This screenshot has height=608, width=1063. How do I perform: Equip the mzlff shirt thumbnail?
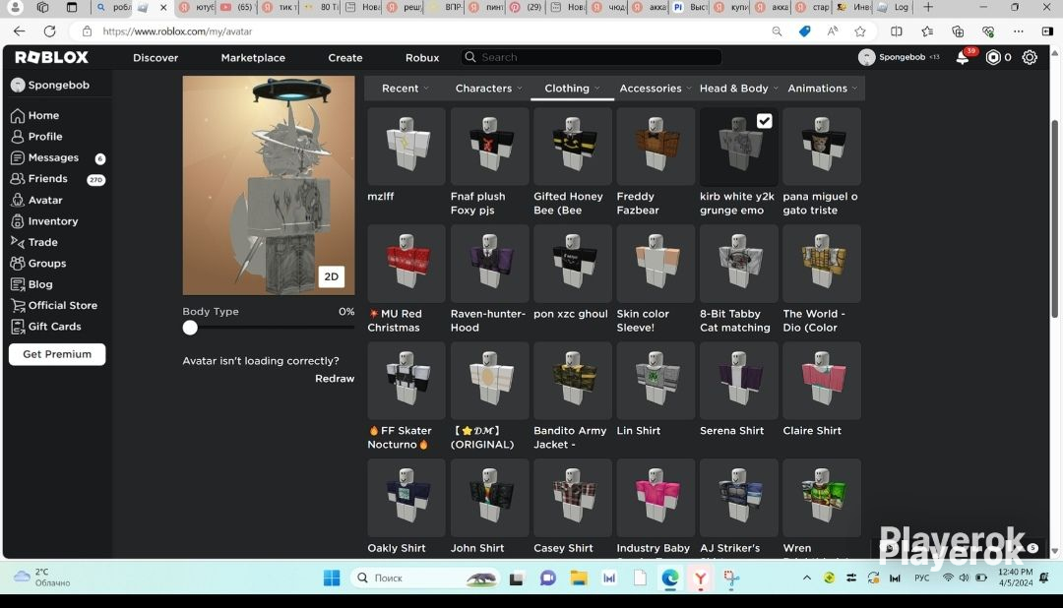pos(406,147)
